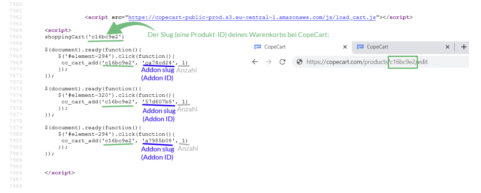This screenshot has height=193, width=481.
Task: Click the favicon of the active CopeCart tab
Action: [257, 47]
